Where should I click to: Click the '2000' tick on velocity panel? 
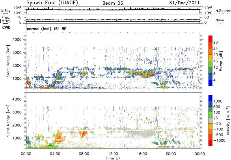click(17, 125)
